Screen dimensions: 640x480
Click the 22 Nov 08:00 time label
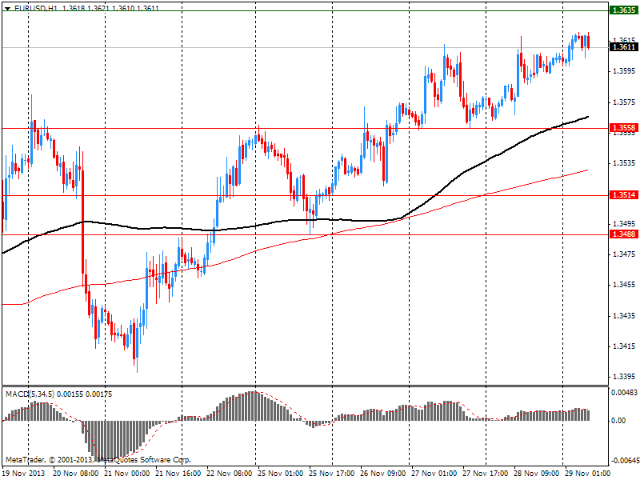coord(229,474)
